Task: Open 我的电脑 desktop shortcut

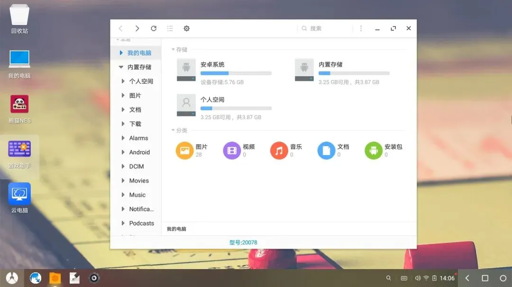Action: tap(19, 64)
